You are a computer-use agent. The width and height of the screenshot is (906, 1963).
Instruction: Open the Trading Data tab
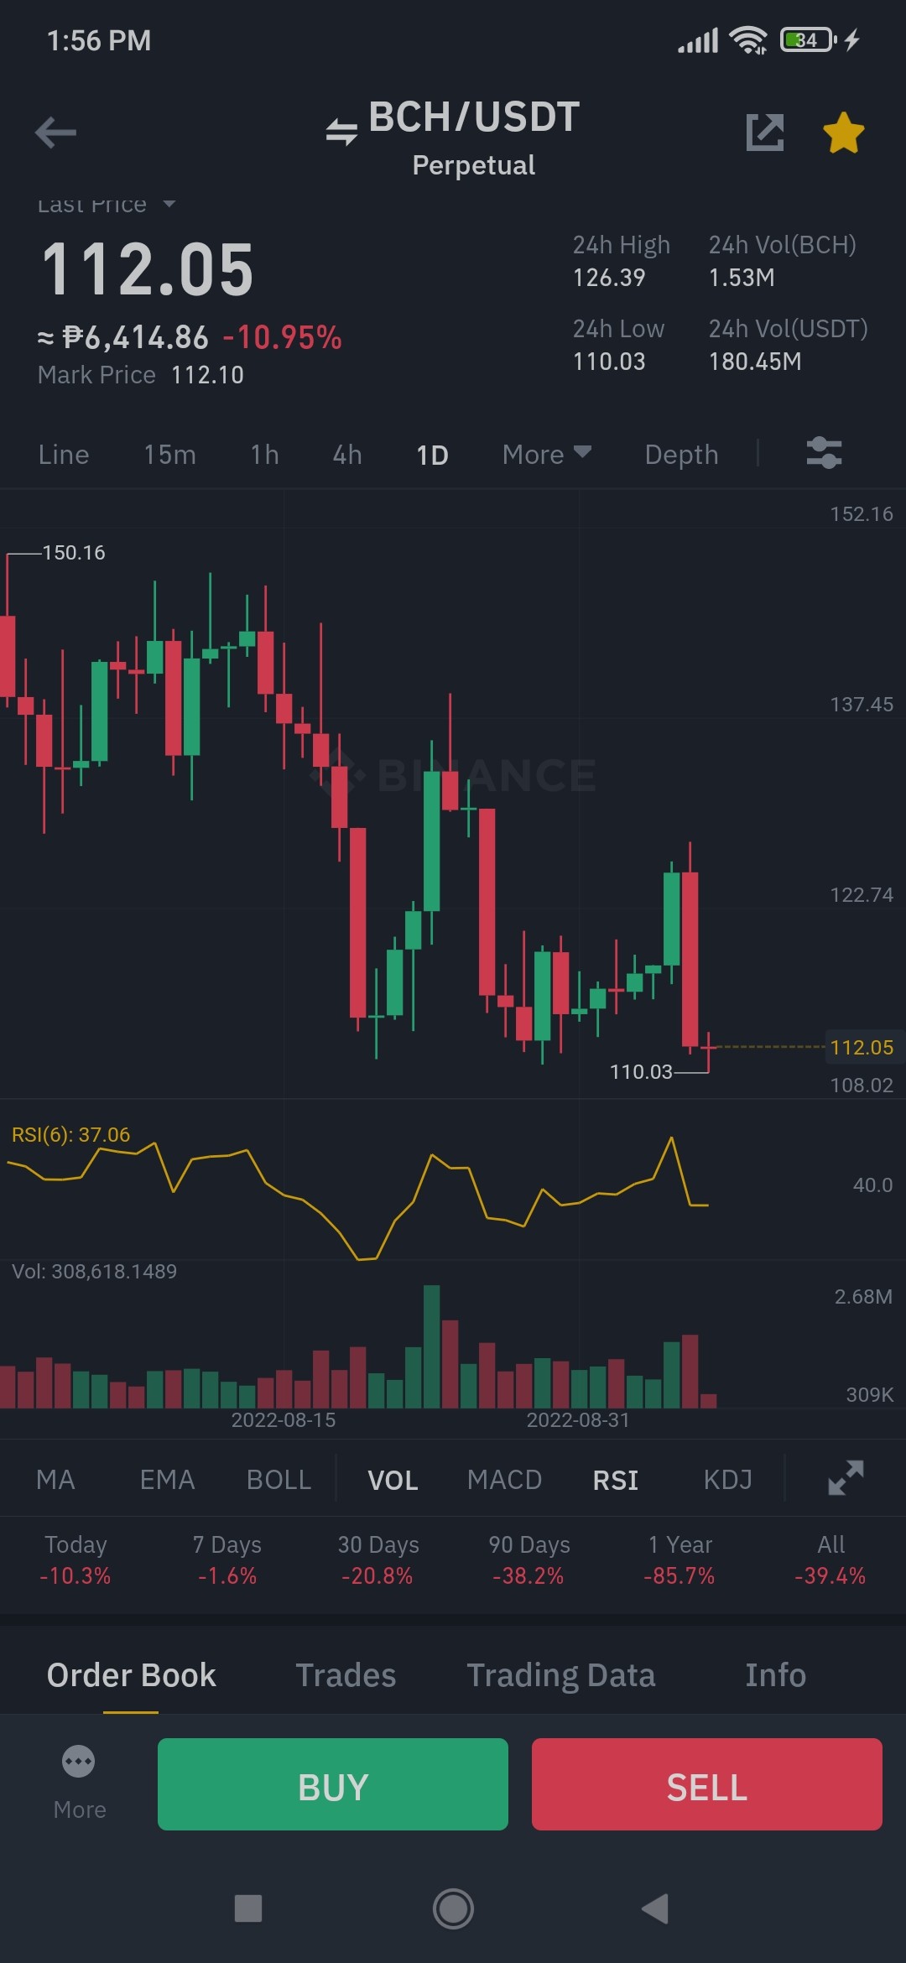[x=560, y=1675]
